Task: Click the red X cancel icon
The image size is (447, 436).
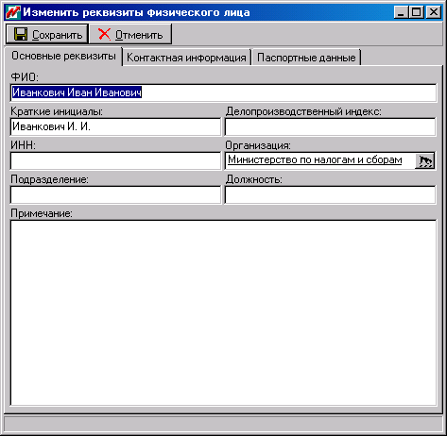Action: [104, 34]
